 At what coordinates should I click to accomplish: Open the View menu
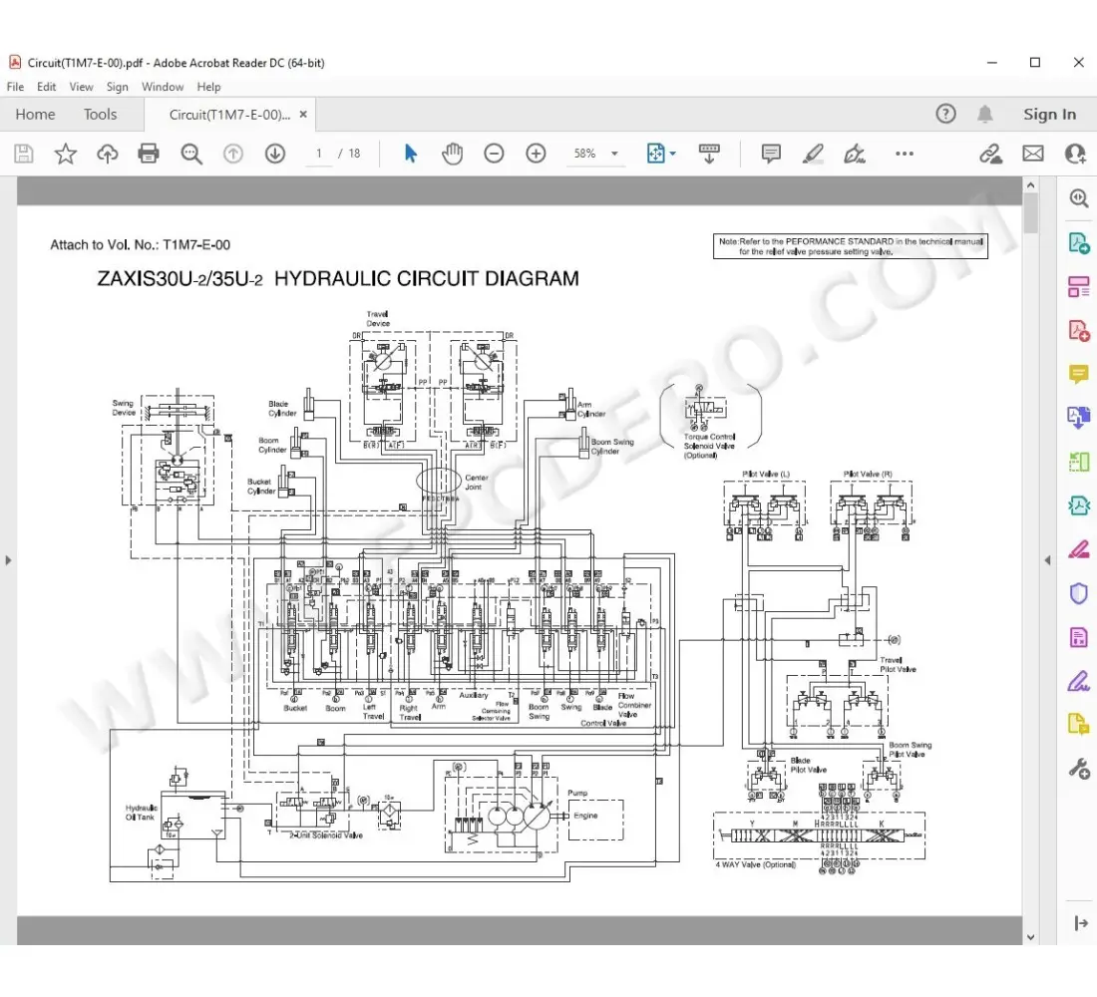pos(81,87)
